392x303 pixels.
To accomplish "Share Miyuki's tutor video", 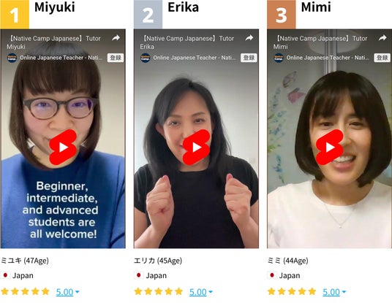I will (x=116, y=38).
